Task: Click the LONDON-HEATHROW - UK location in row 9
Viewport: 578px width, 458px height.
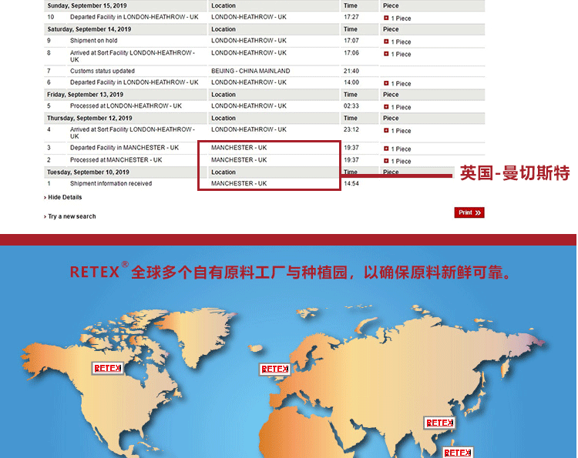Action: pyautogui.click(x=249, y=41)
